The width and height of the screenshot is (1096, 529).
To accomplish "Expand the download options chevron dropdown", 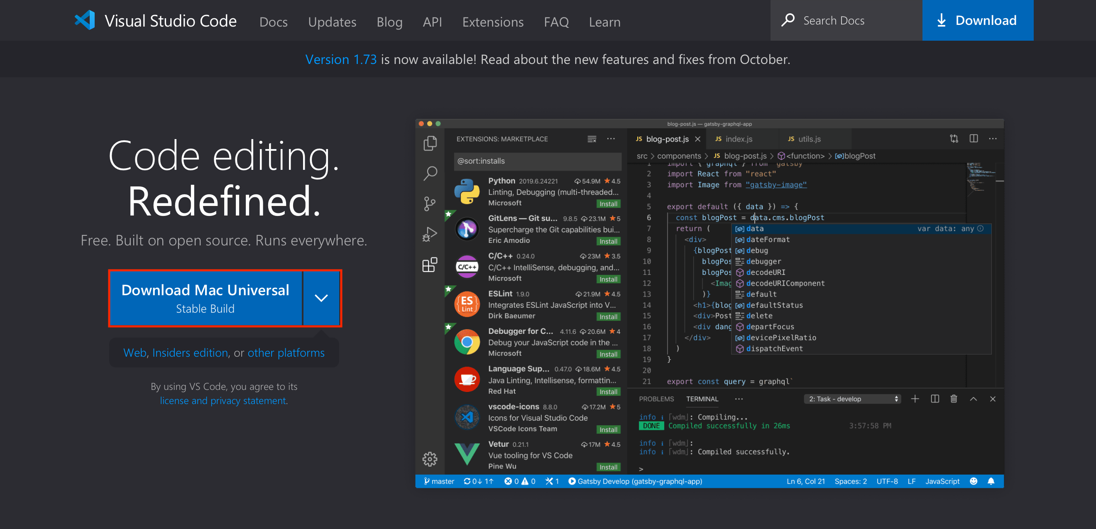I will [x=321, y=298].
